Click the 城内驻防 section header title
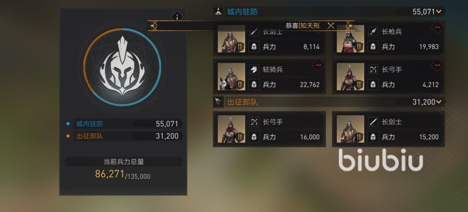Screen dimensions: 468x212 pyautogui.click(x=242, y=12)
